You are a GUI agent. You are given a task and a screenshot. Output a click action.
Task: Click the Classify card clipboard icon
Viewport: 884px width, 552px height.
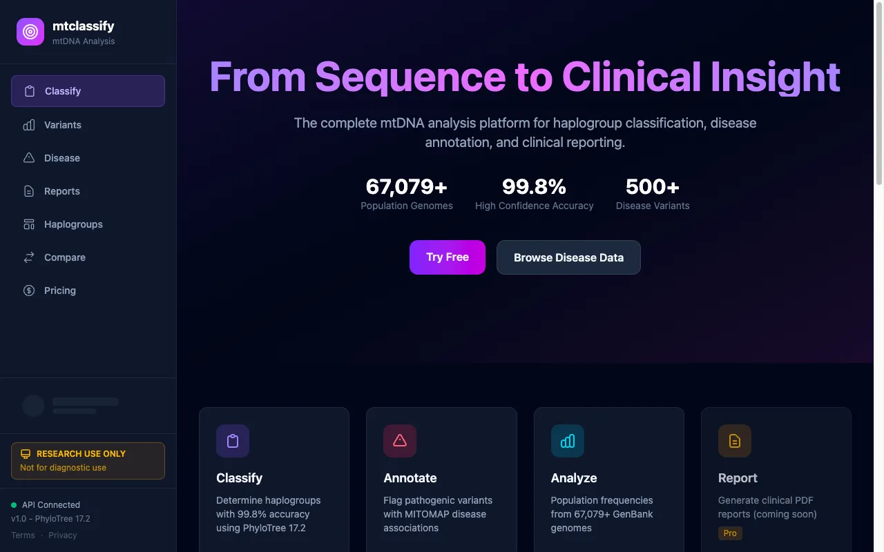pyautogui.click(x=233, y=441)
